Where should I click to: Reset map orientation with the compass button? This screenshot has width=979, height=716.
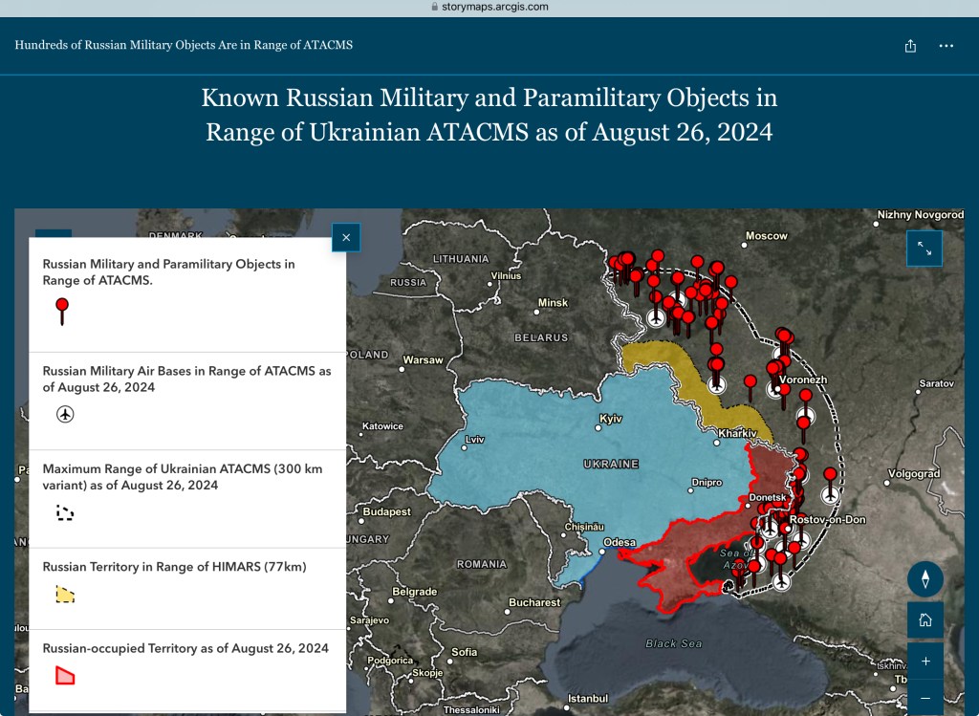(925, 579)
